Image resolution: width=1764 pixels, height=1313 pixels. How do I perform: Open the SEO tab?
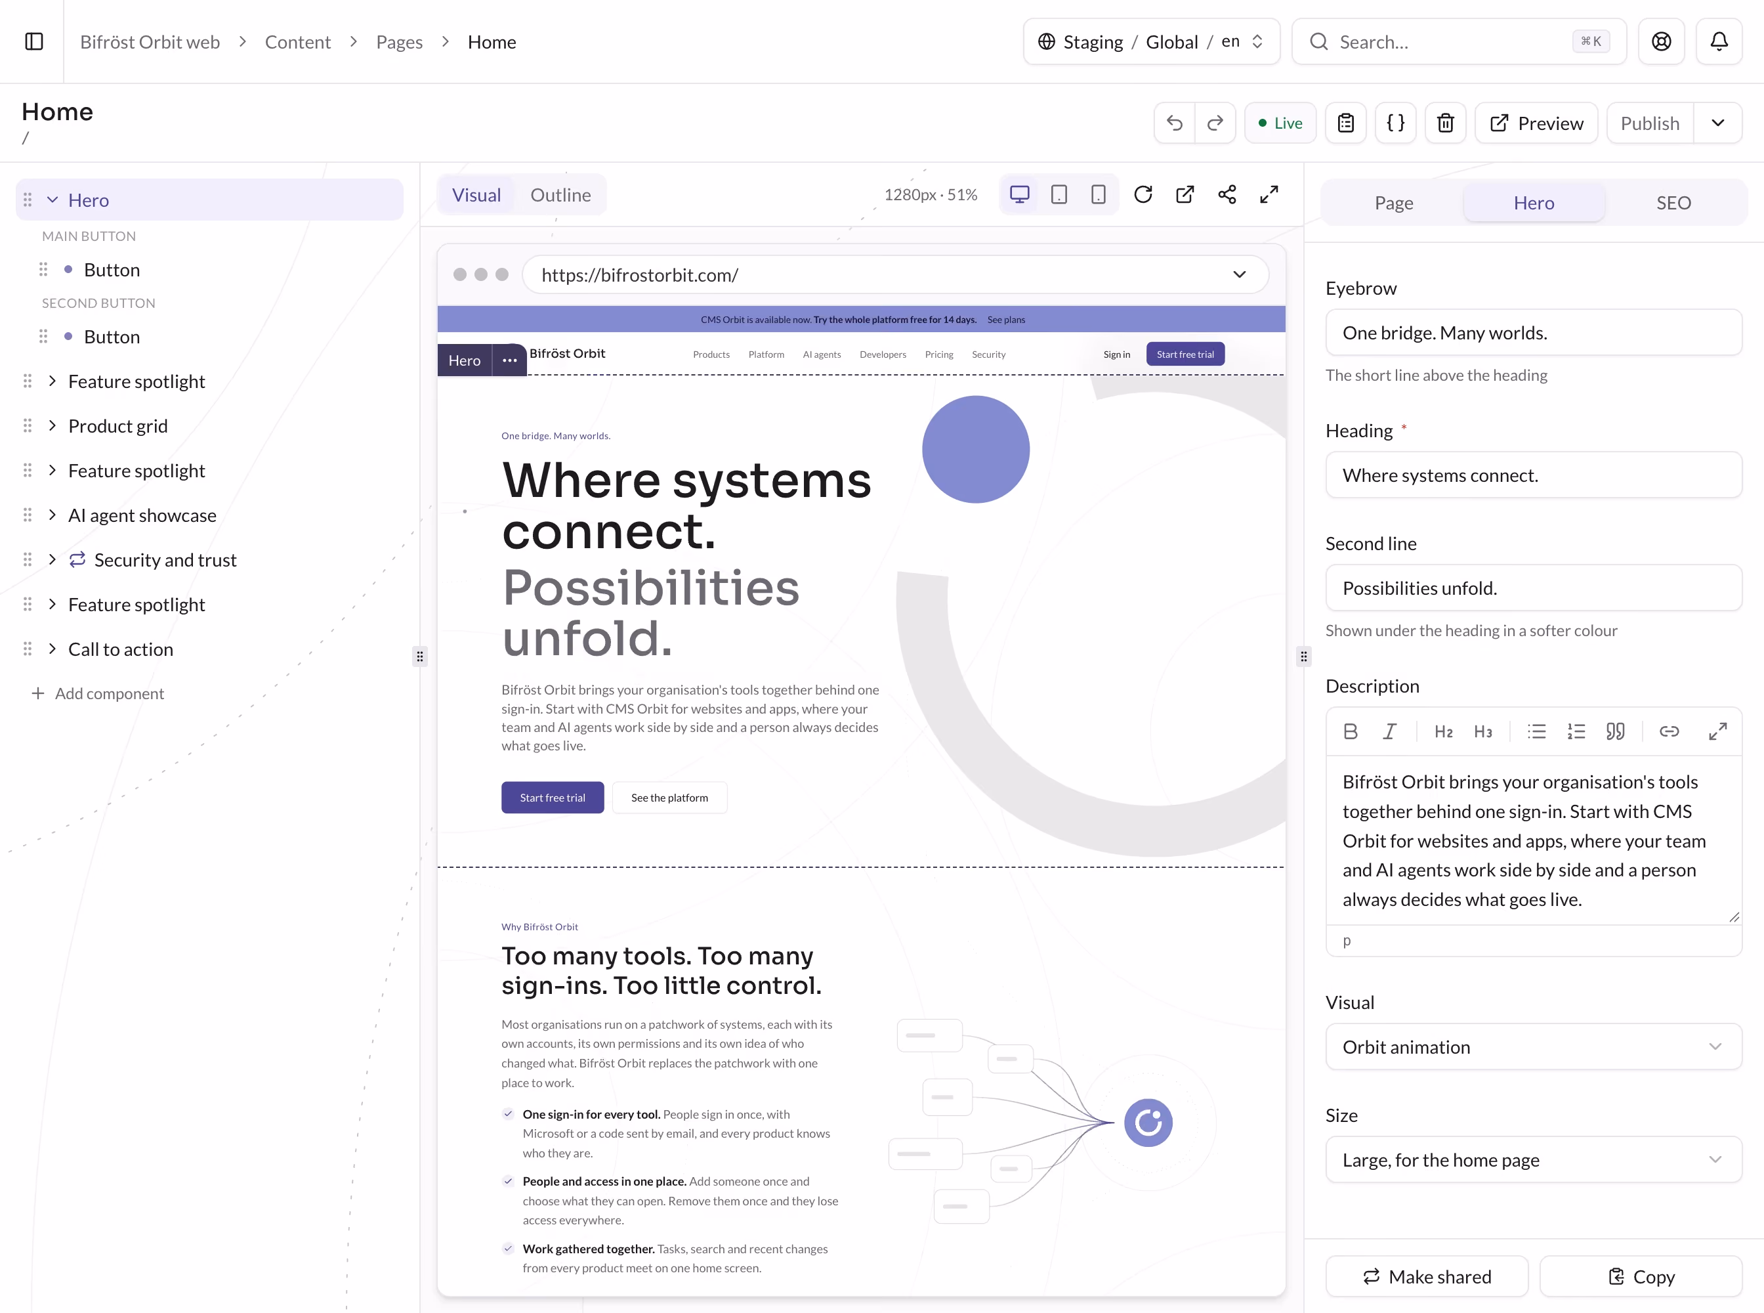[x=1673, y=203]
